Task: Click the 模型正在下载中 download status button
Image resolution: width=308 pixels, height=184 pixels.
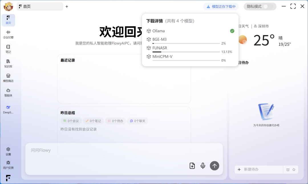Action: coord(221,6)
